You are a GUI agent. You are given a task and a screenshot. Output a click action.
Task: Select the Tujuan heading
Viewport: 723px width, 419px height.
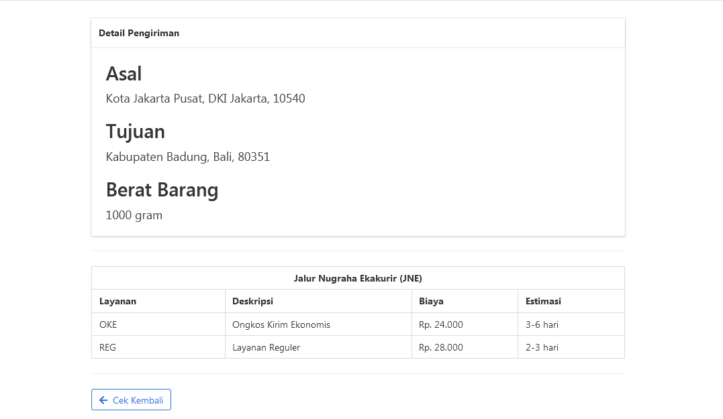(x=135, y=131)
